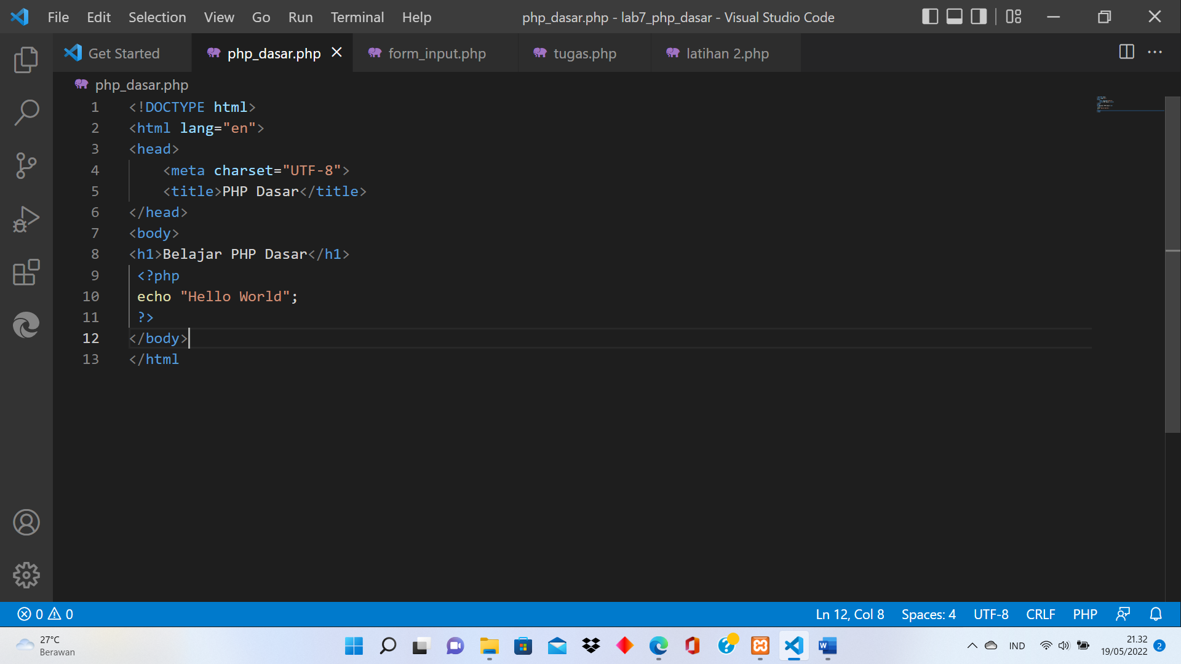Open Microsoft Word from the taskbar
Viewport: 1181px width, 664px height.
(x=828, y=646)
